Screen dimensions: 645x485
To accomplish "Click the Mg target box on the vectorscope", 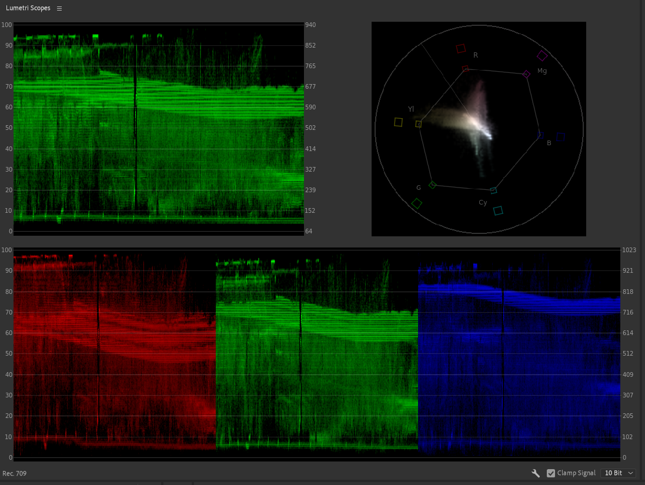I will pos(542,56).
